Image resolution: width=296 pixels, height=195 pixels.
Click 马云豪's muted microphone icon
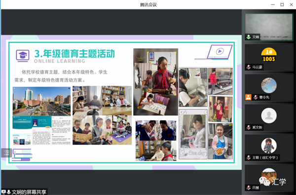click(249, 67)
